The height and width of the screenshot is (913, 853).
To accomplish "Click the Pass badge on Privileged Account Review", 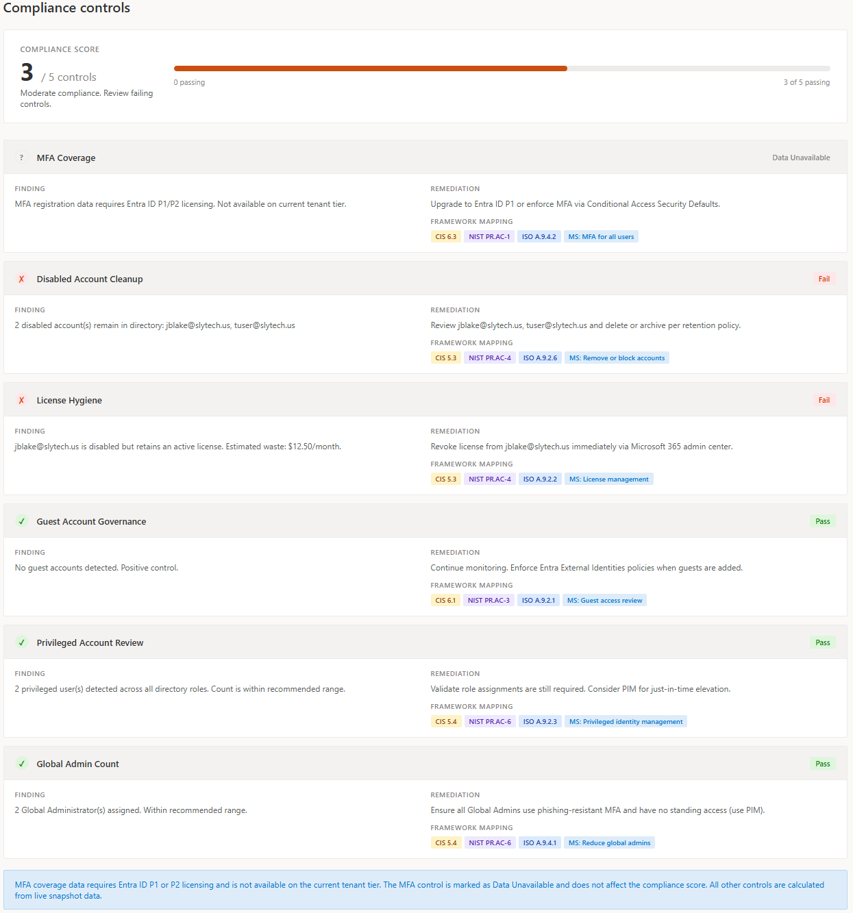I will pos(823,642).
